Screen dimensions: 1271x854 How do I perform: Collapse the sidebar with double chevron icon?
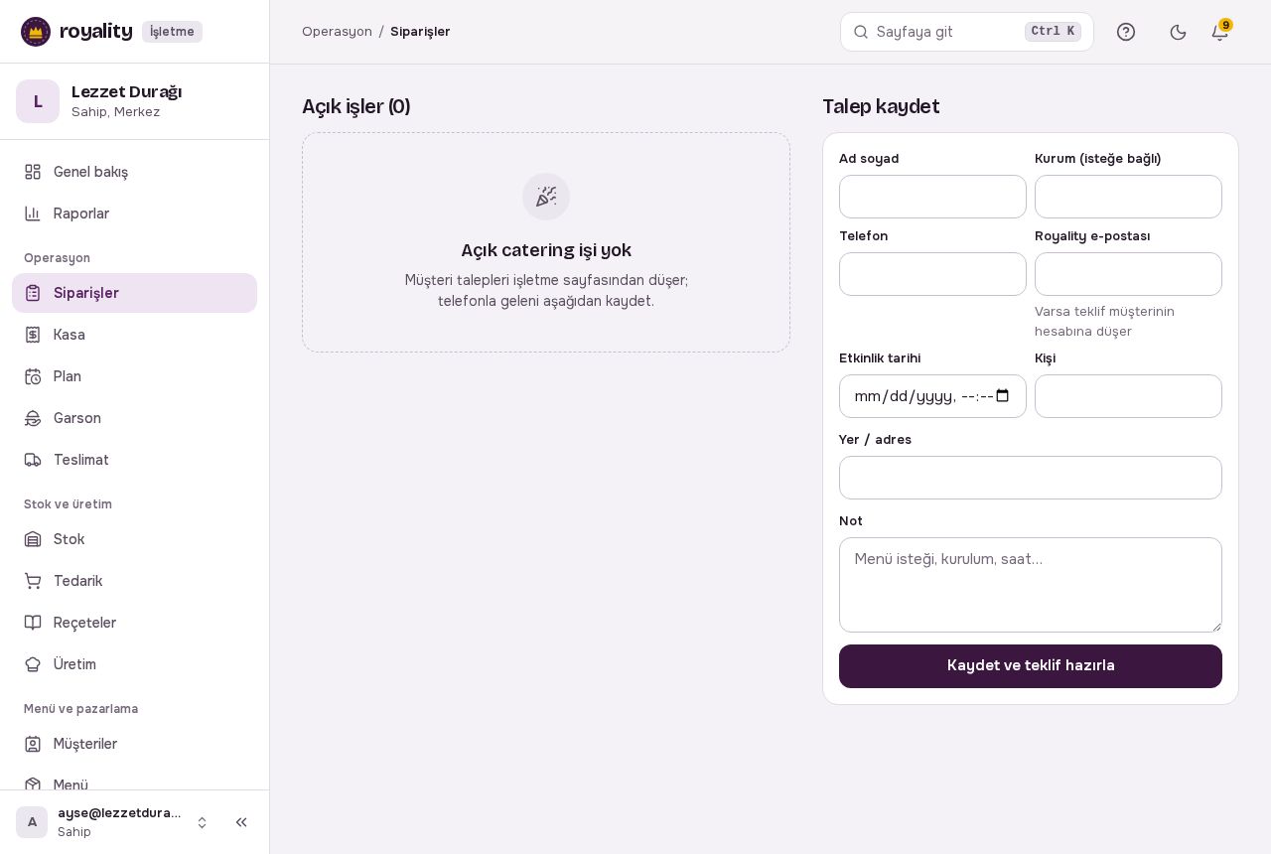241,822
